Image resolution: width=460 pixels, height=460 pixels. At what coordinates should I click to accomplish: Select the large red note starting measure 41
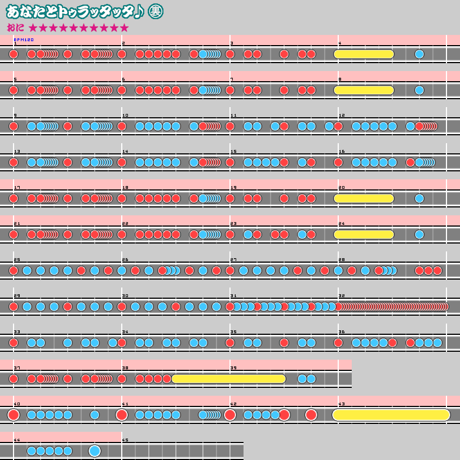[x=122, y=415]
